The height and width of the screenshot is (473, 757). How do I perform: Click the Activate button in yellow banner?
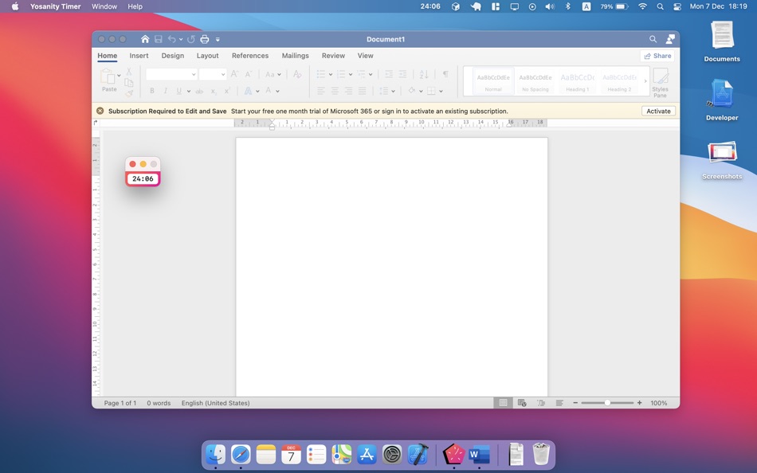coord(658,111)
